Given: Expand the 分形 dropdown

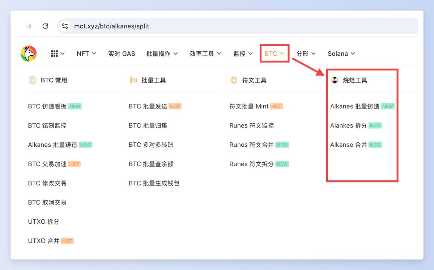Looking at the screenshot, I should pos(306,53).
